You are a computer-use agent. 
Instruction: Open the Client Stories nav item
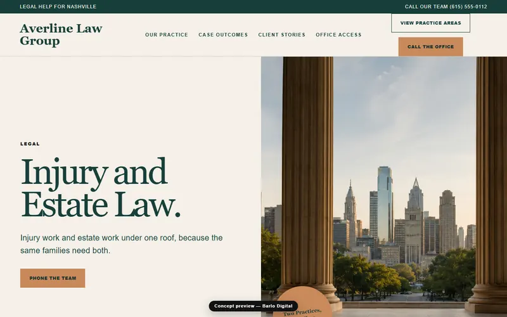click(x=281, y=35)
